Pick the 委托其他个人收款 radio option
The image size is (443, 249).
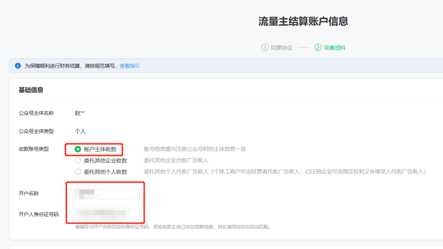pyautogui.click(x=78, y=172)
